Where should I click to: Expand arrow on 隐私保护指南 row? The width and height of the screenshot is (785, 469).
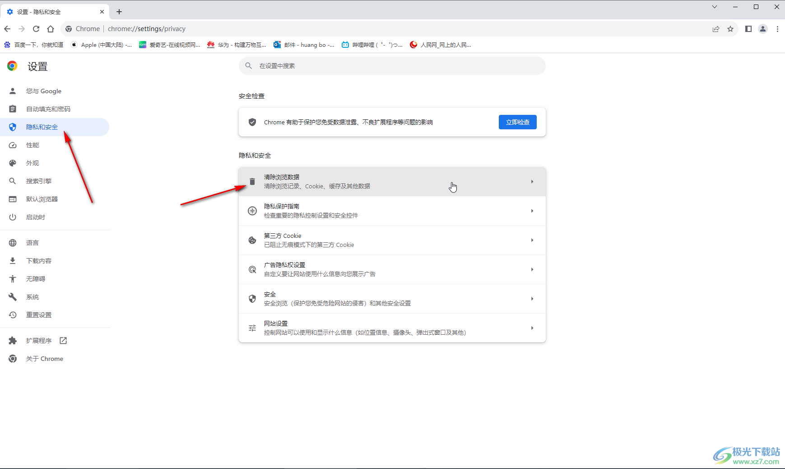click(x=532, y=211)
